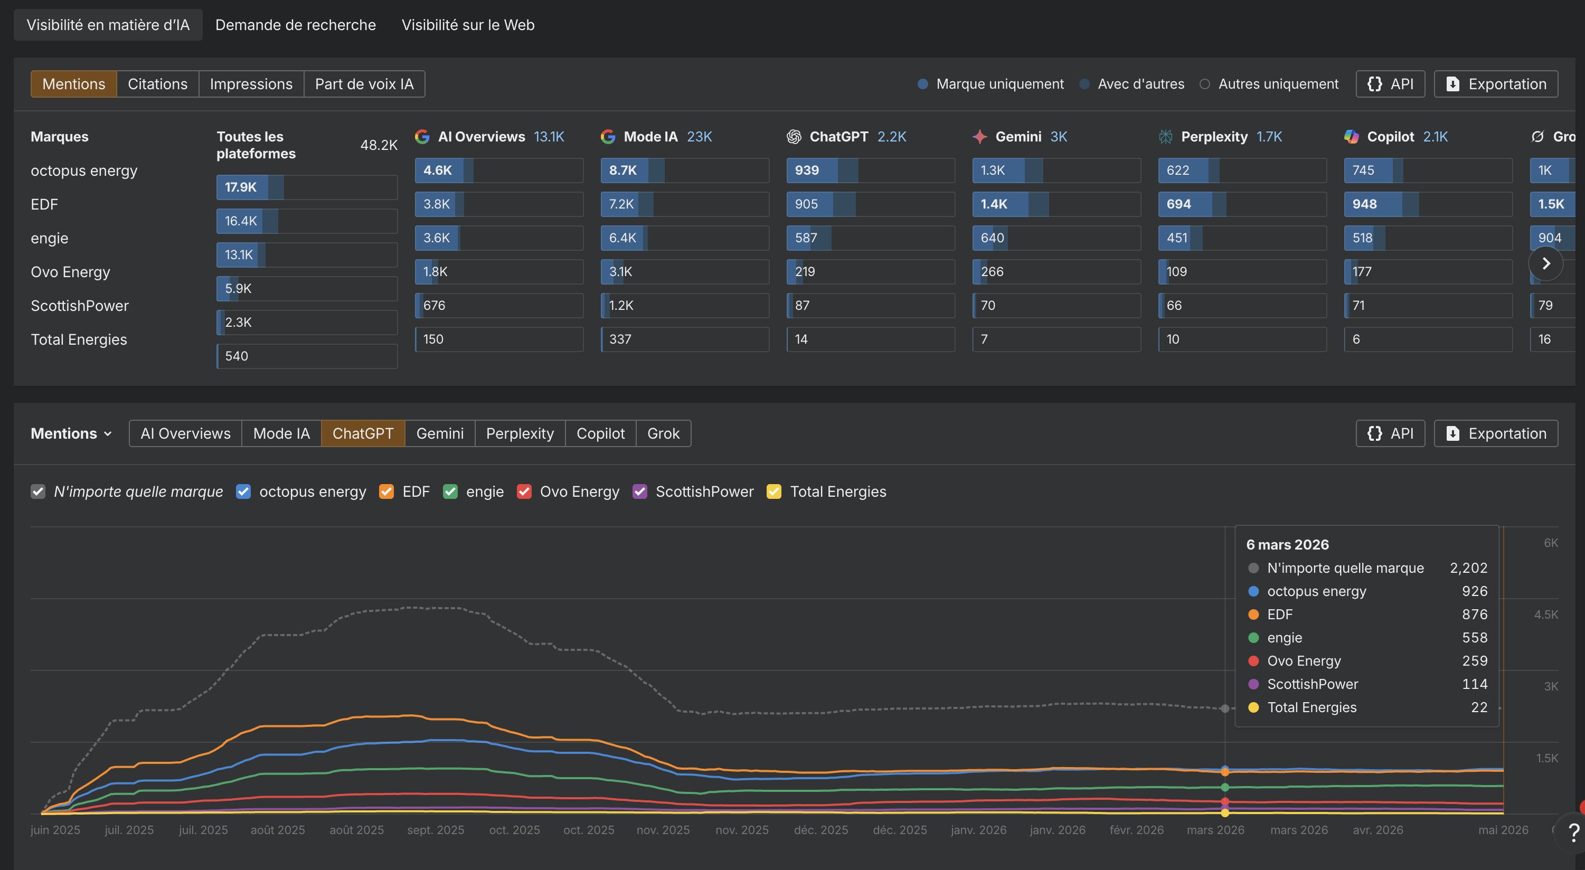Click the 6 mars 2026 marker on the dashed line
This screenshot has height=870, width=1585.
click(1225, 709)
